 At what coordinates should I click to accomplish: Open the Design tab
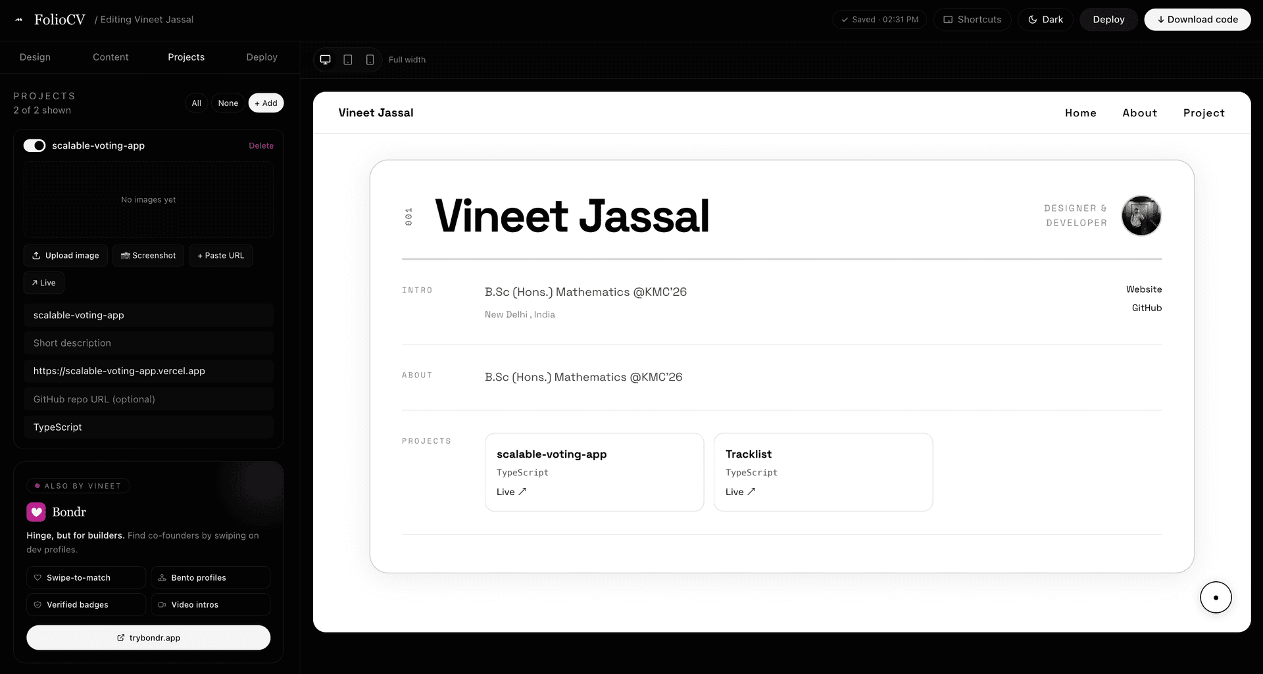pos(35,57)
